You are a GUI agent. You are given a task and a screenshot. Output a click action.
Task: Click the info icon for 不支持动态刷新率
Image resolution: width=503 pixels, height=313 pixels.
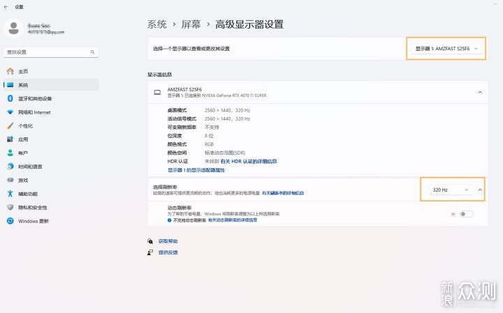[x=169, y=220]
